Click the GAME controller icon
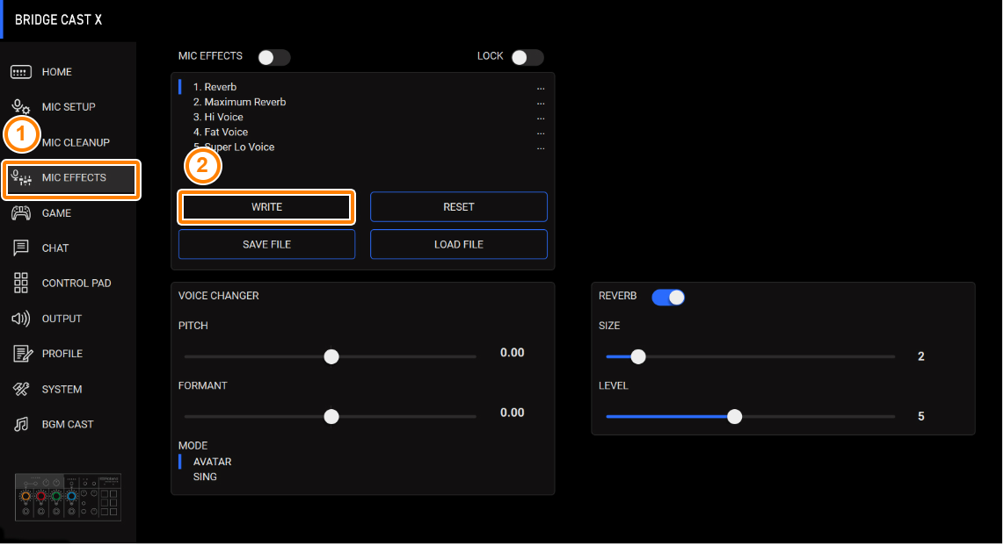Viewport: 1004px width, 546px height. point(20,213)
